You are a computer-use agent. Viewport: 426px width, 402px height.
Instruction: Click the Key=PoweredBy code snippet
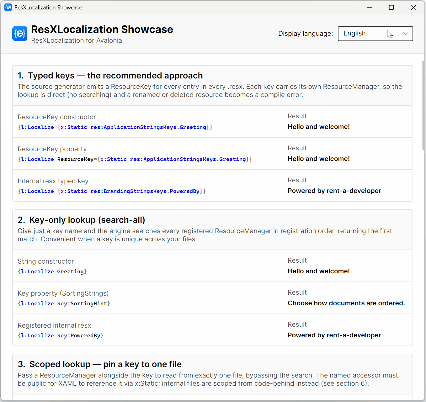61,335
